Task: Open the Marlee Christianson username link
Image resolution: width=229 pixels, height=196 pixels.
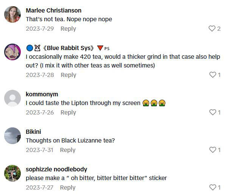Action: [53, 10]
